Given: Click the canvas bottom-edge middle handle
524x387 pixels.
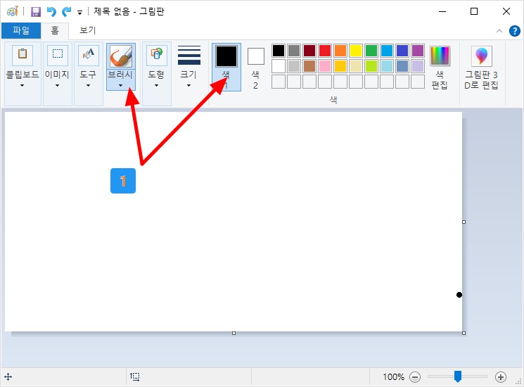Looking at the screenshot, I should 234,334.
